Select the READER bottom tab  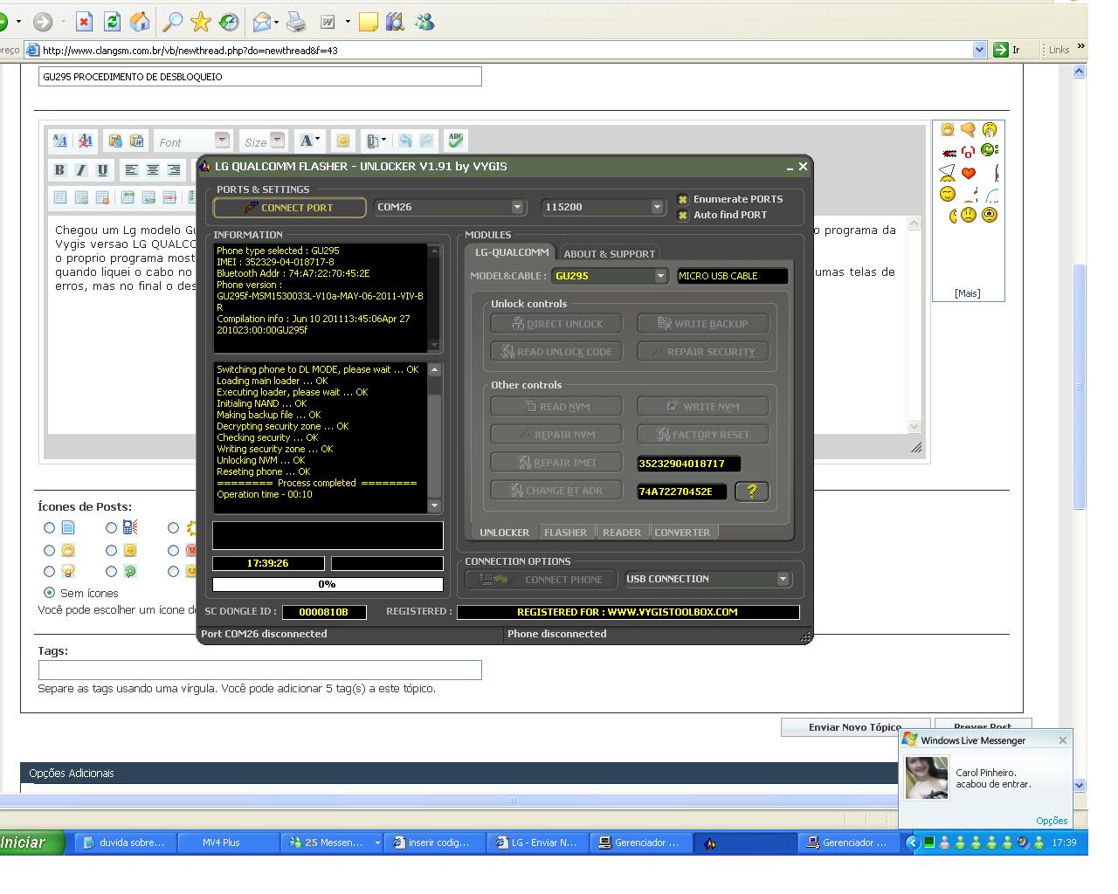point(622,533)
